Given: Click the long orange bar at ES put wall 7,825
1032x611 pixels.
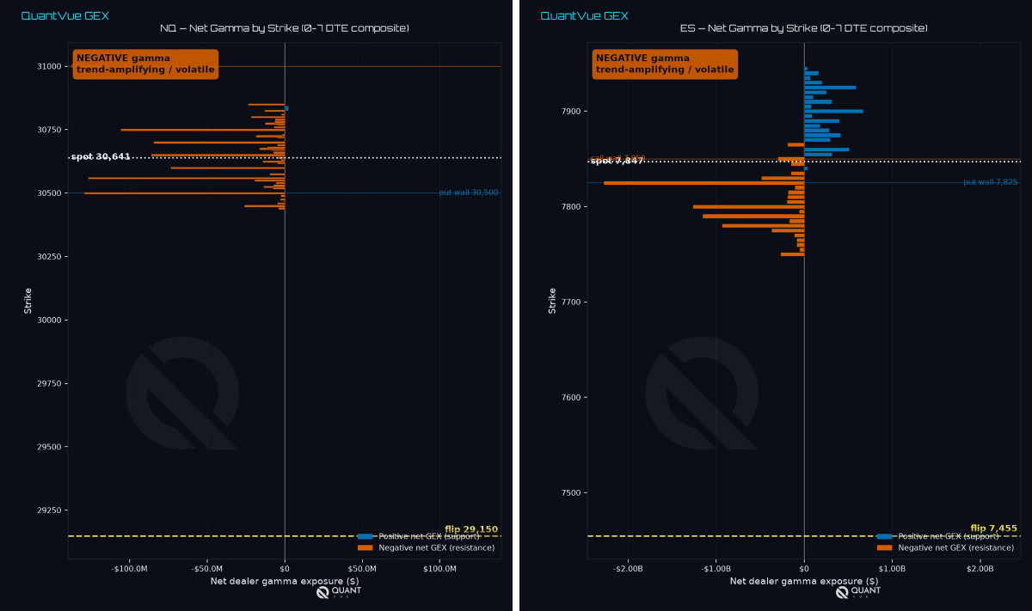Looking at the screenshot, I should [703, 183].
